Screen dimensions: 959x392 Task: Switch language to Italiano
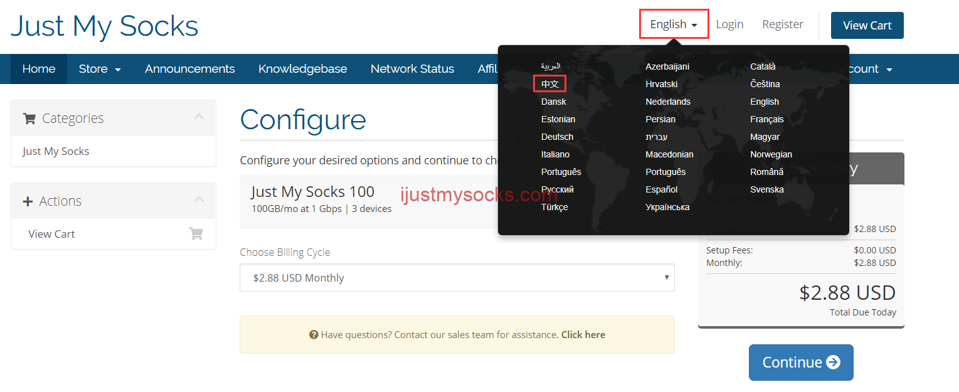tap(556, 154)
